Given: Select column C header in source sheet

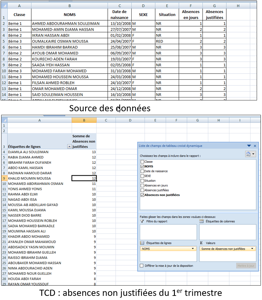Looking at the screenshot, I should pyautogui.click(x=120, y=6).
